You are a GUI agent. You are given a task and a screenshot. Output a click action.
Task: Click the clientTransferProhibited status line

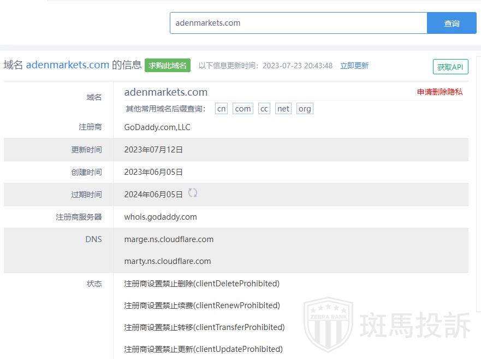click(204, 327)
